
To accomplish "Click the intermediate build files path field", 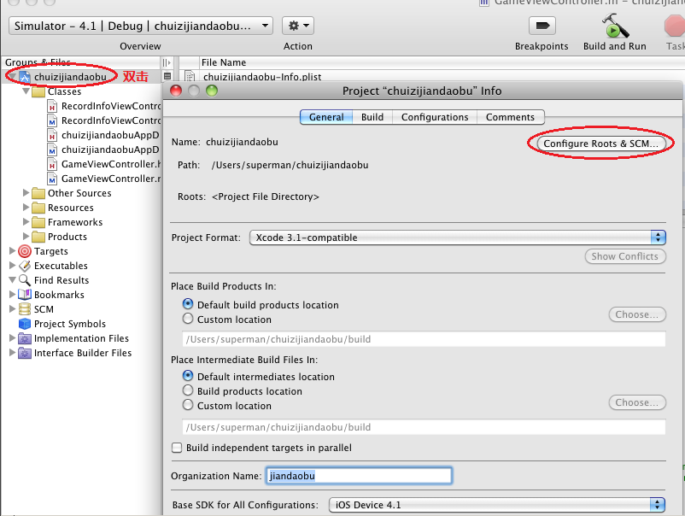I will [424, 427].
